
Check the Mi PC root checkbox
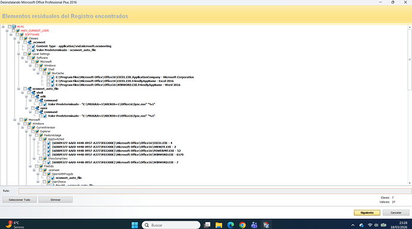pyautogui.click(x=10, y=26)
